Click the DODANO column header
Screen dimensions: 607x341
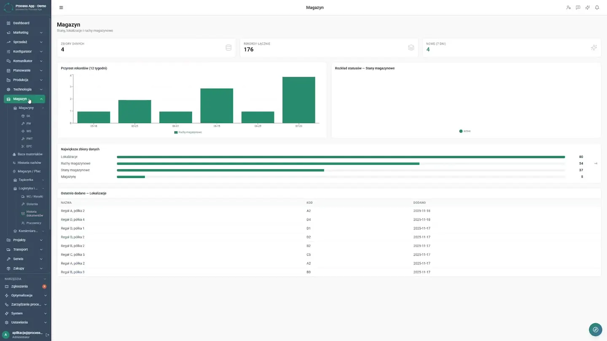419,202
